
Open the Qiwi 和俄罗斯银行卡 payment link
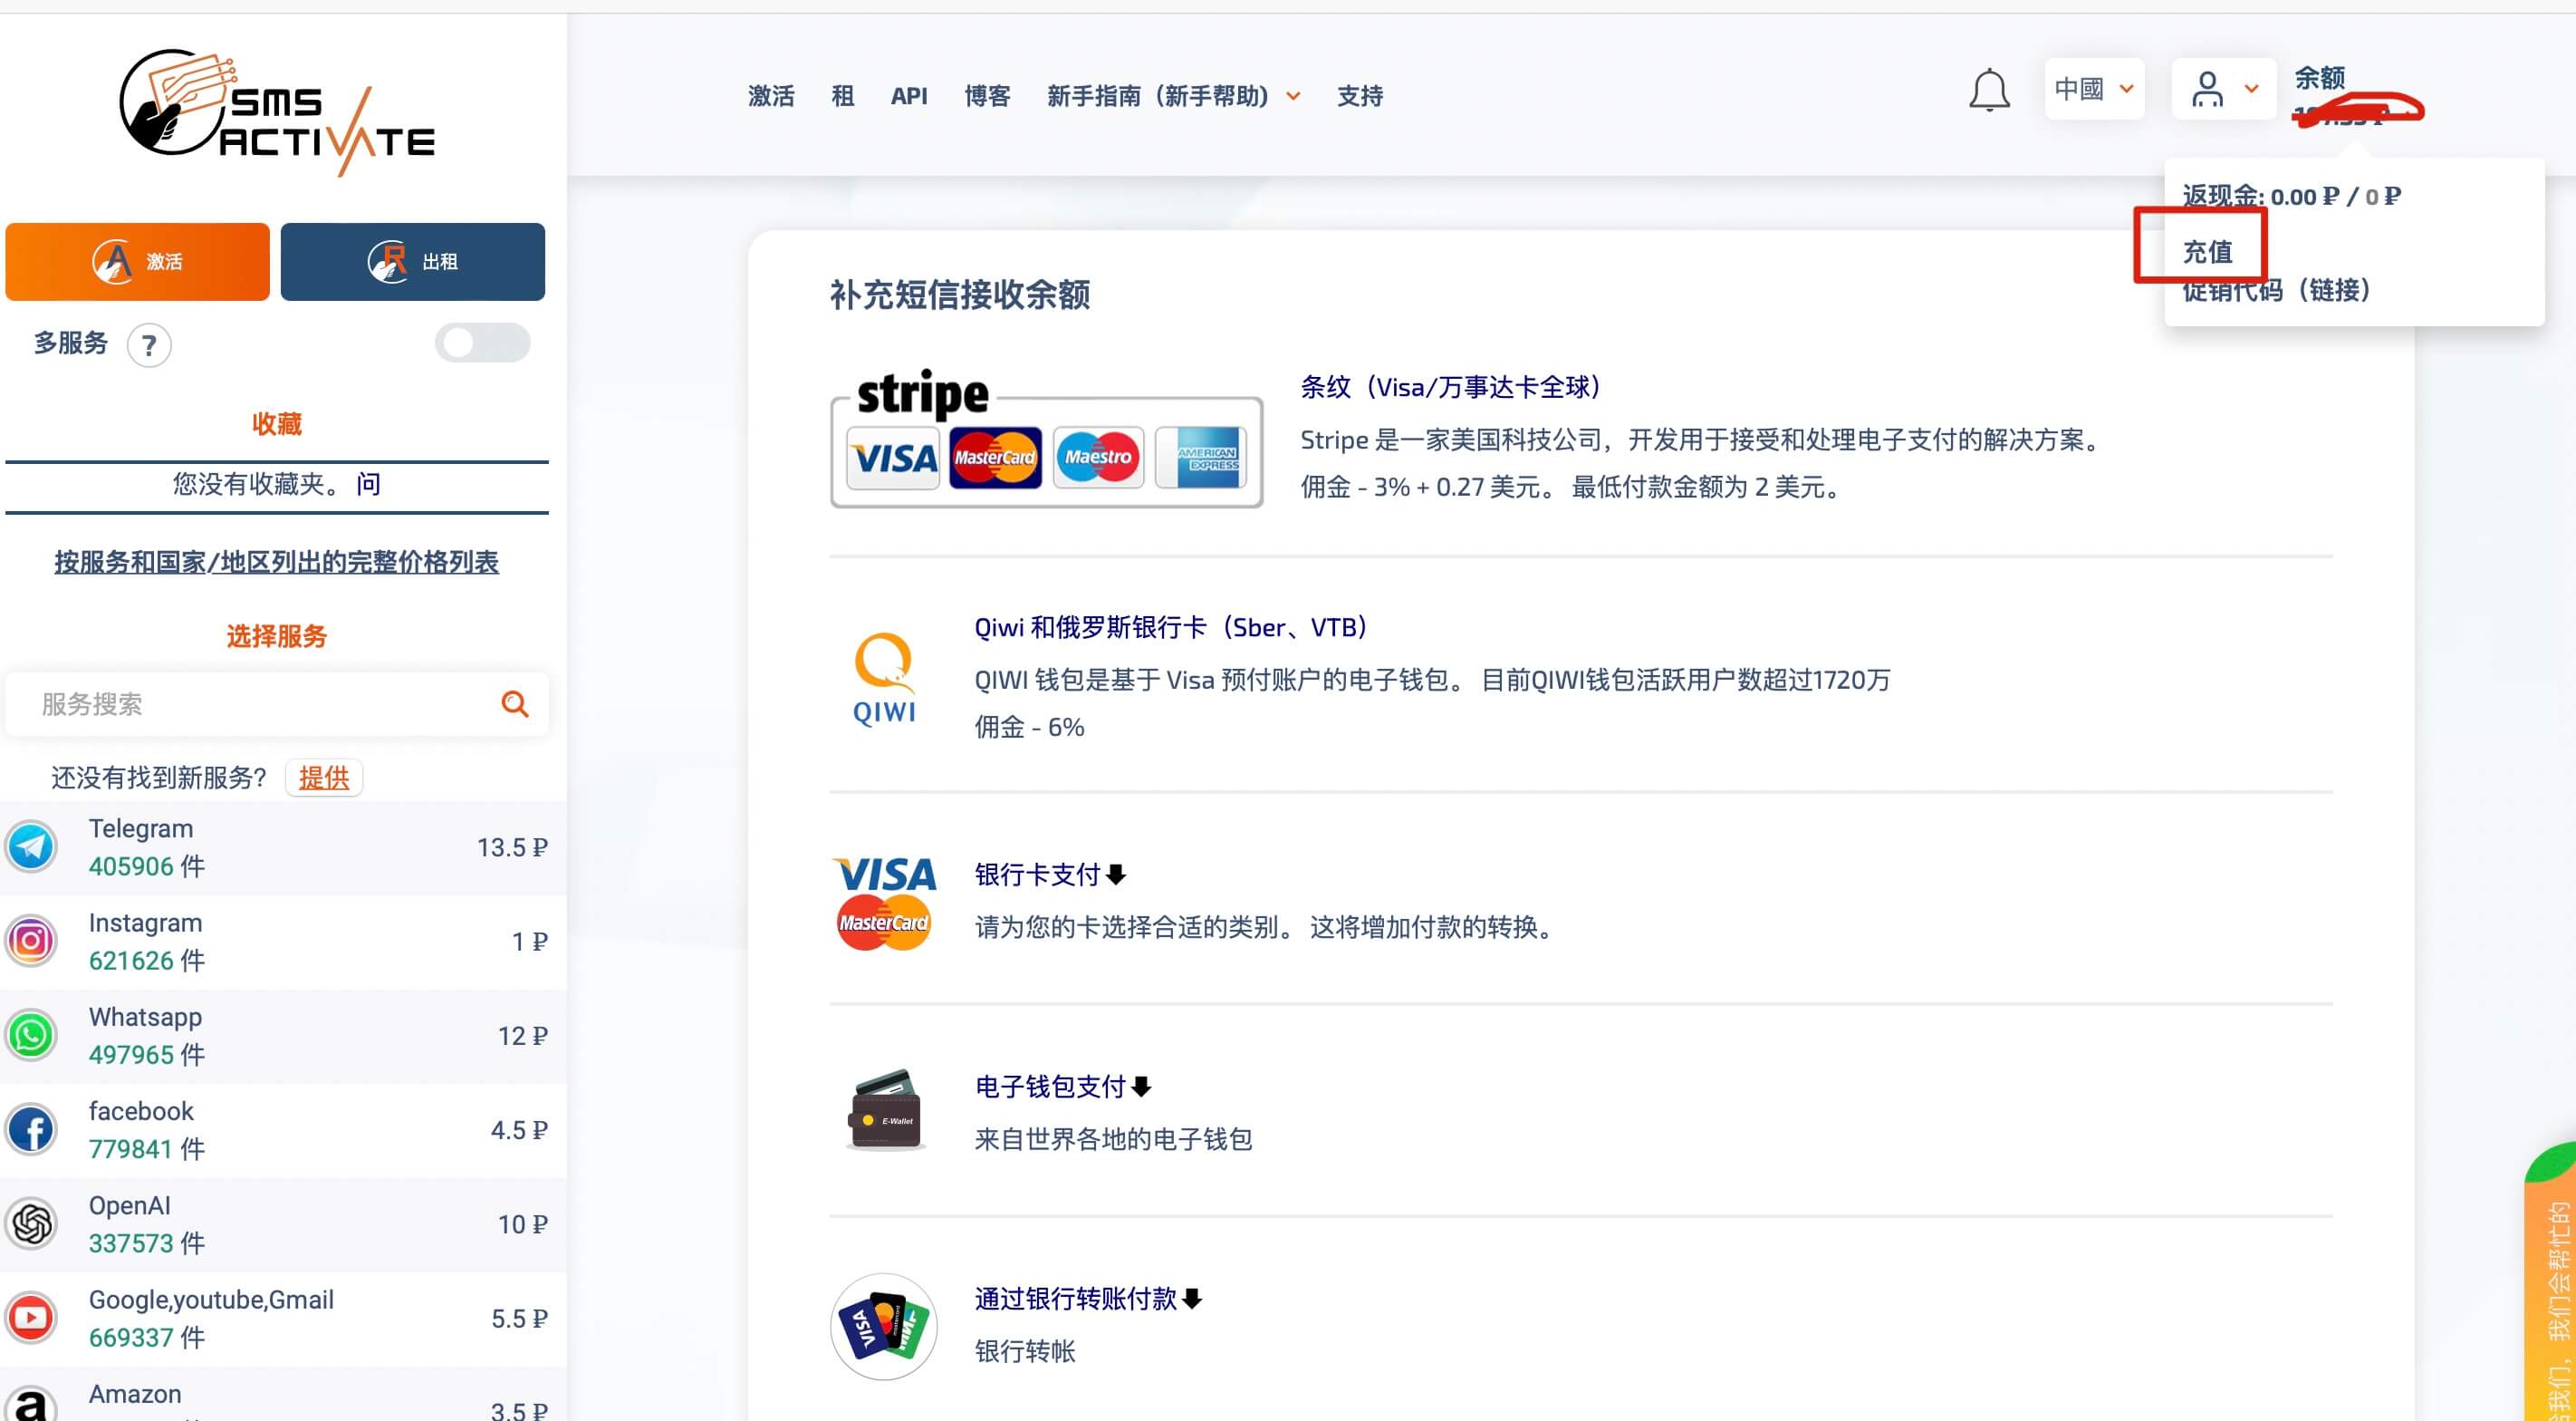tap(1171, 627)
